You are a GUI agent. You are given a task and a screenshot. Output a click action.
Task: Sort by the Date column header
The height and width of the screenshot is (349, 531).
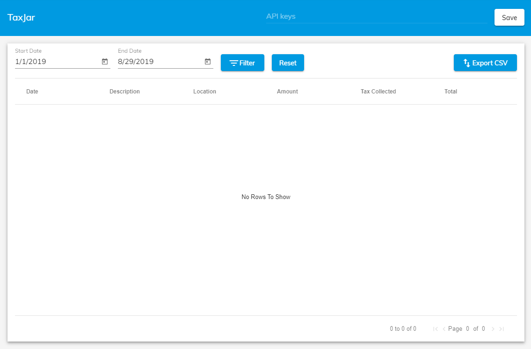pyautogui.click(x=32, y=91)
